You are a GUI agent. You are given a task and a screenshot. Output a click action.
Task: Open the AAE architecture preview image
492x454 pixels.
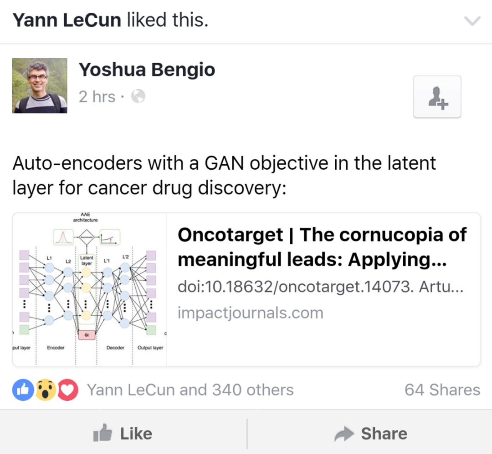tap(89, 289)
